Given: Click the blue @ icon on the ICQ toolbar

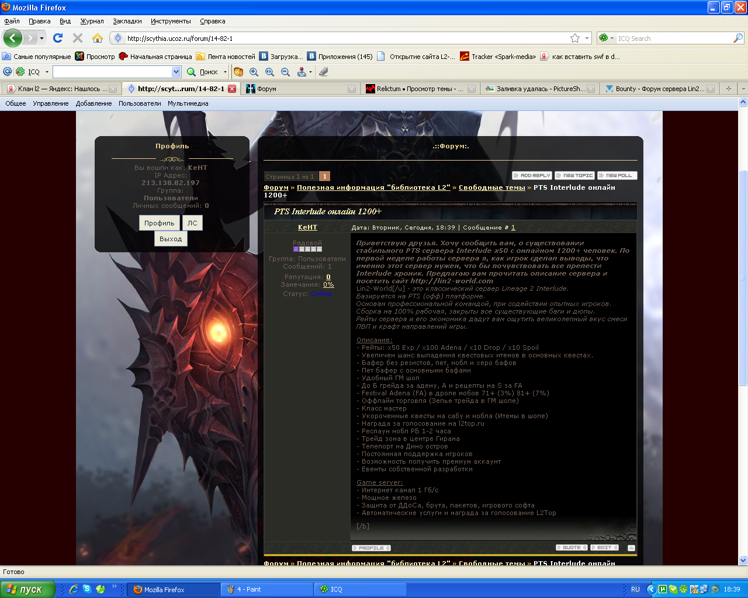Looking at the screenshot, I should coord(8,71).
